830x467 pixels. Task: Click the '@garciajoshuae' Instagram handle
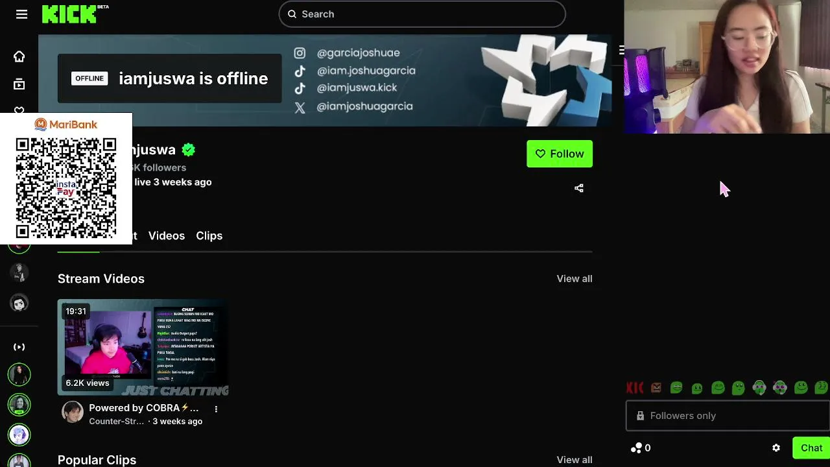click(358, 53)
